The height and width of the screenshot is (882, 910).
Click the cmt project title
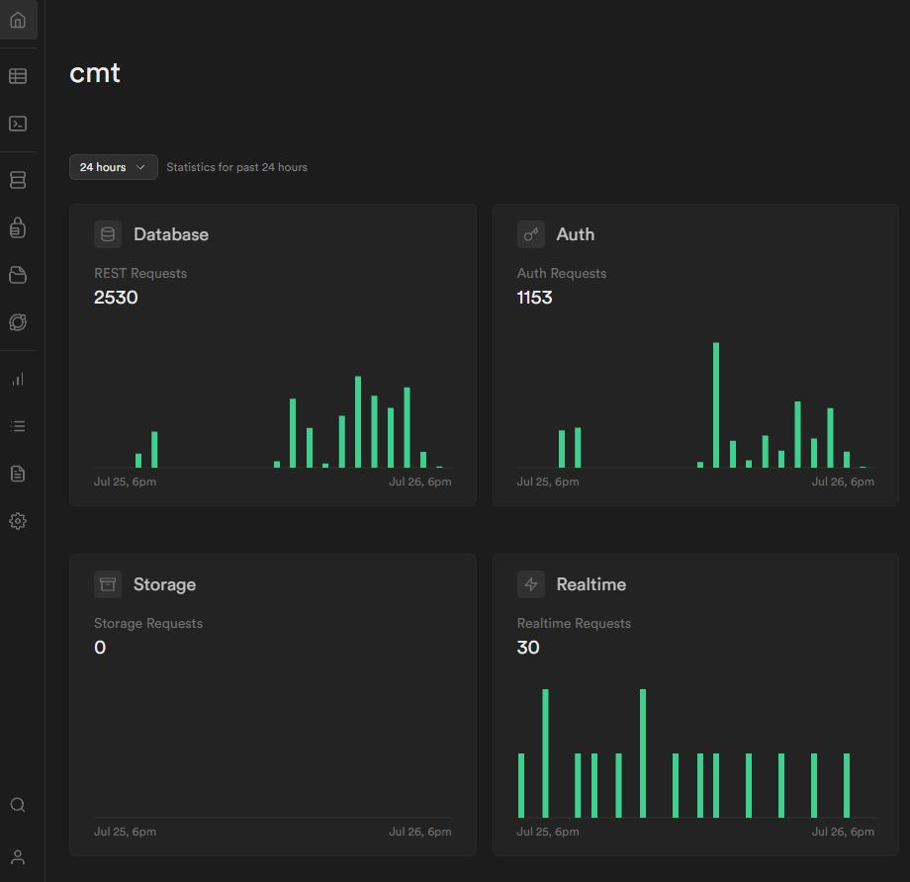[x=94, y=72]
